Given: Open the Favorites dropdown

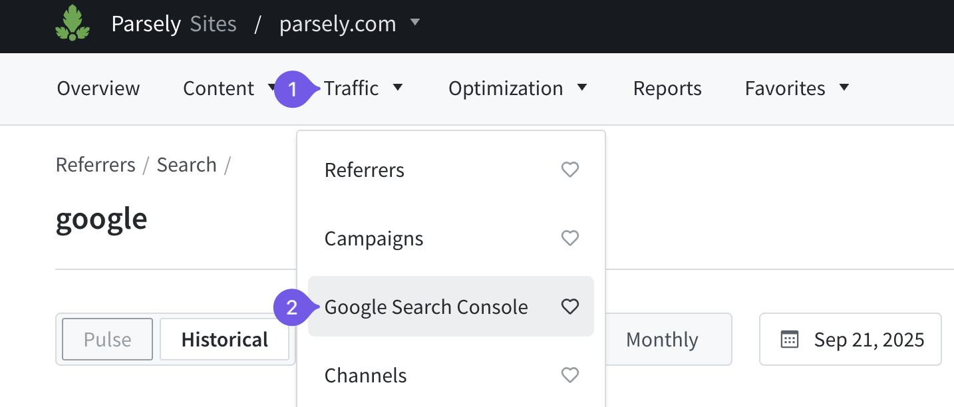Looking at the screenshot, I should click(x=797, y=88).
